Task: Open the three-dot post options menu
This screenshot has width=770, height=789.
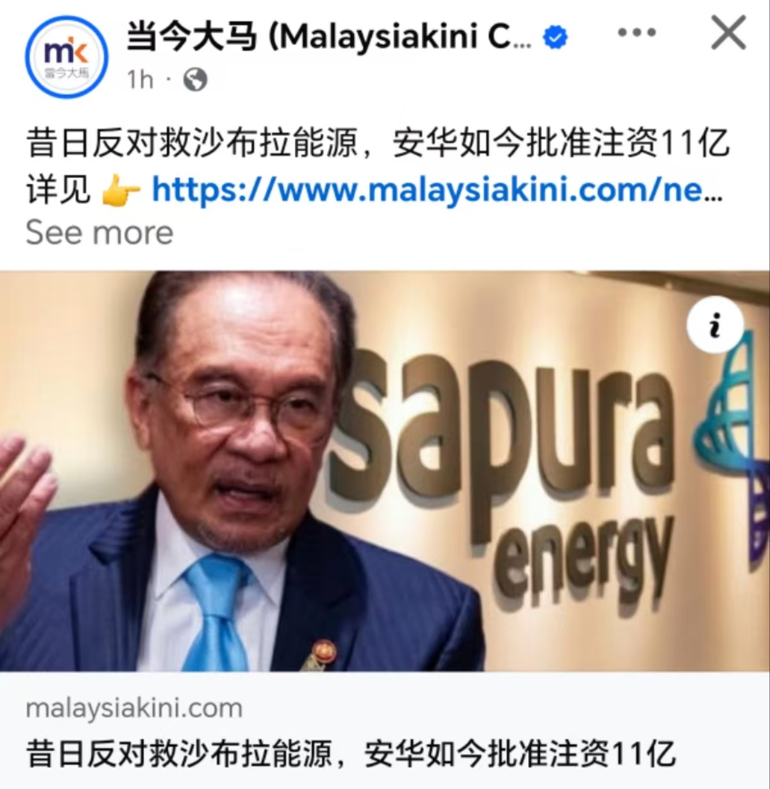Action: (x=637, y=33)
